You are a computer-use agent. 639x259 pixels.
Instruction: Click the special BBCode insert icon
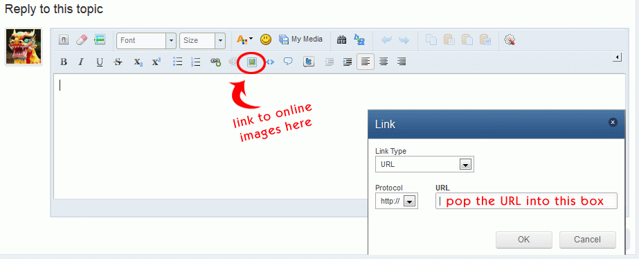(100, 40)
